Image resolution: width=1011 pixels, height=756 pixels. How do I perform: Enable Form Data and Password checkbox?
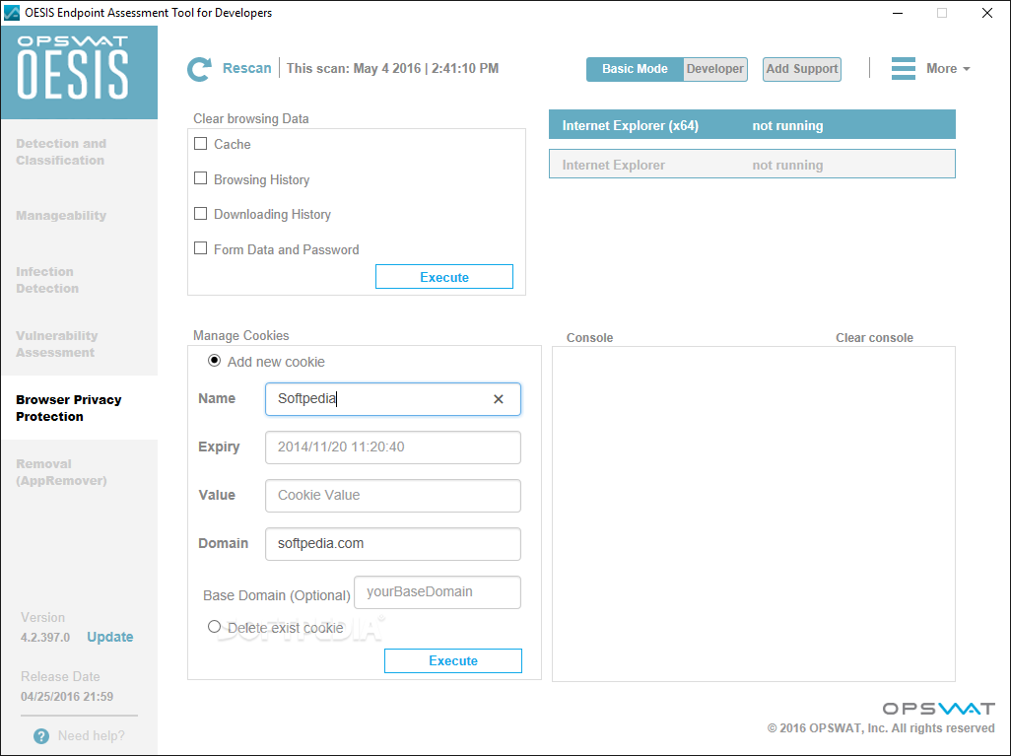click(200, 248)
